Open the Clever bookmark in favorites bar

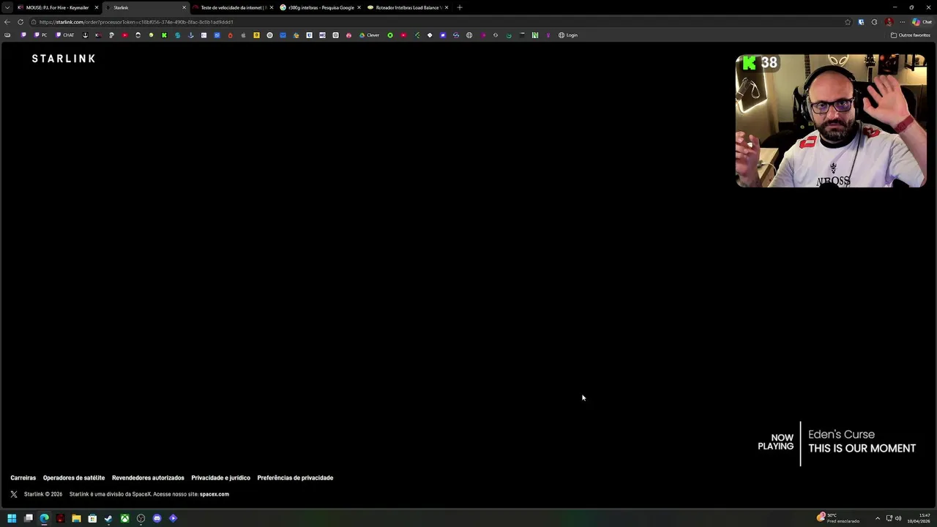point(369,35)
